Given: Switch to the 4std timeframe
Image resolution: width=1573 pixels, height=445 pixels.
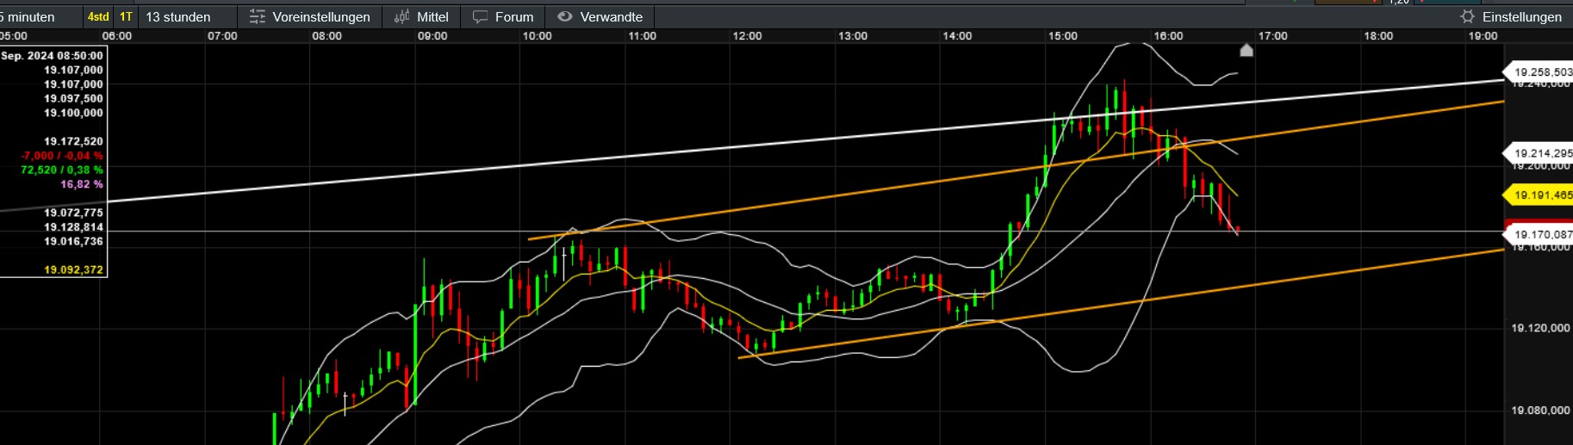Looking at the screenshot, I should tap(98, 16).
